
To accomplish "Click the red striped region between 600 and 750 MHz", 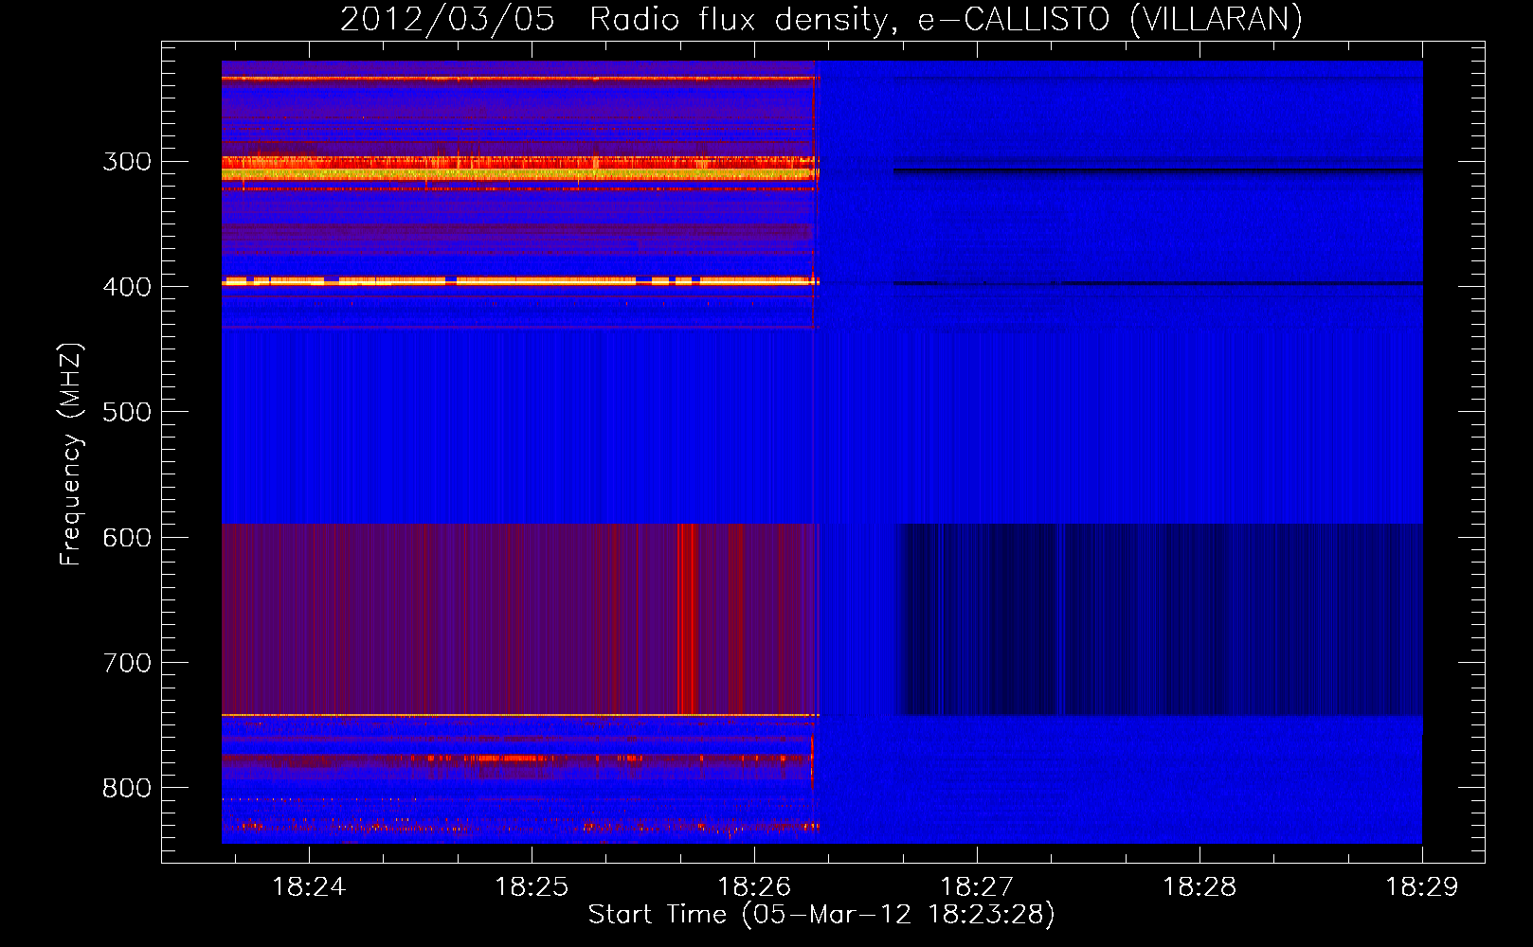I will pyautogui.click(x=518, y=619).
